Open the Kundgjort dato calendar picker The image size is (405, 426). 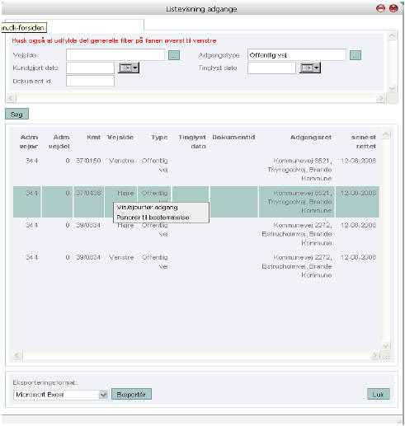129,68
